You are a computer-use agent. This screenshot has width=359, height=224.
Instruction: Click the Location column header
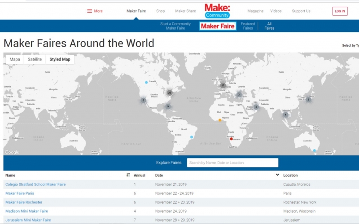[x=290, y=175]
